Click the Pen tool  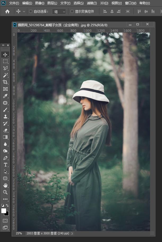[x=5, y=158]
